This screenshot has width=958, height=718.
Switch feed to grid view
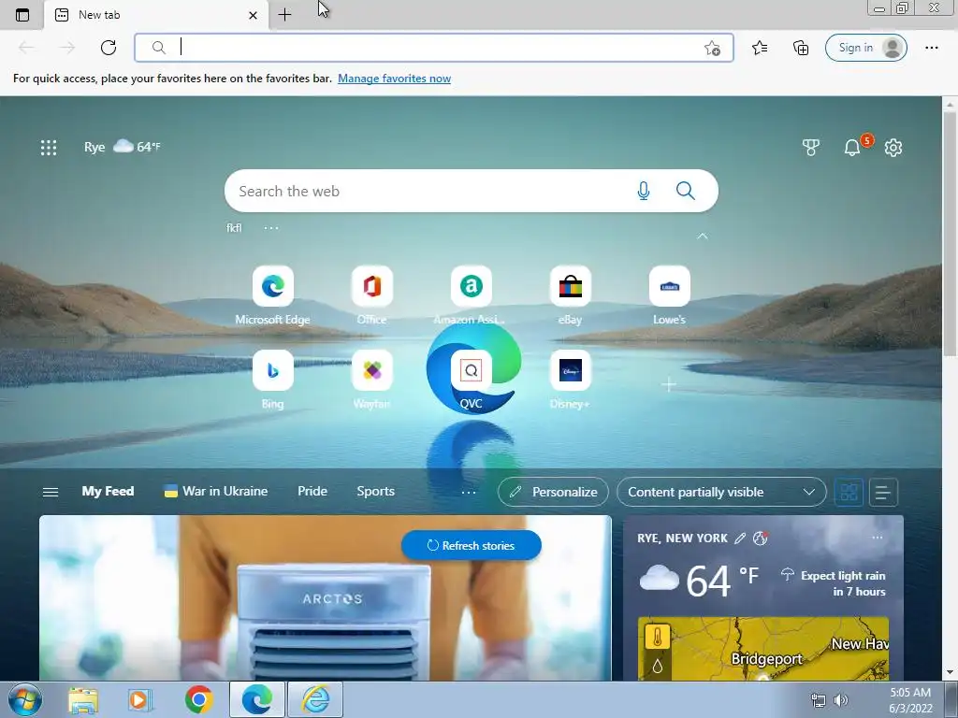tap(849, 492)
